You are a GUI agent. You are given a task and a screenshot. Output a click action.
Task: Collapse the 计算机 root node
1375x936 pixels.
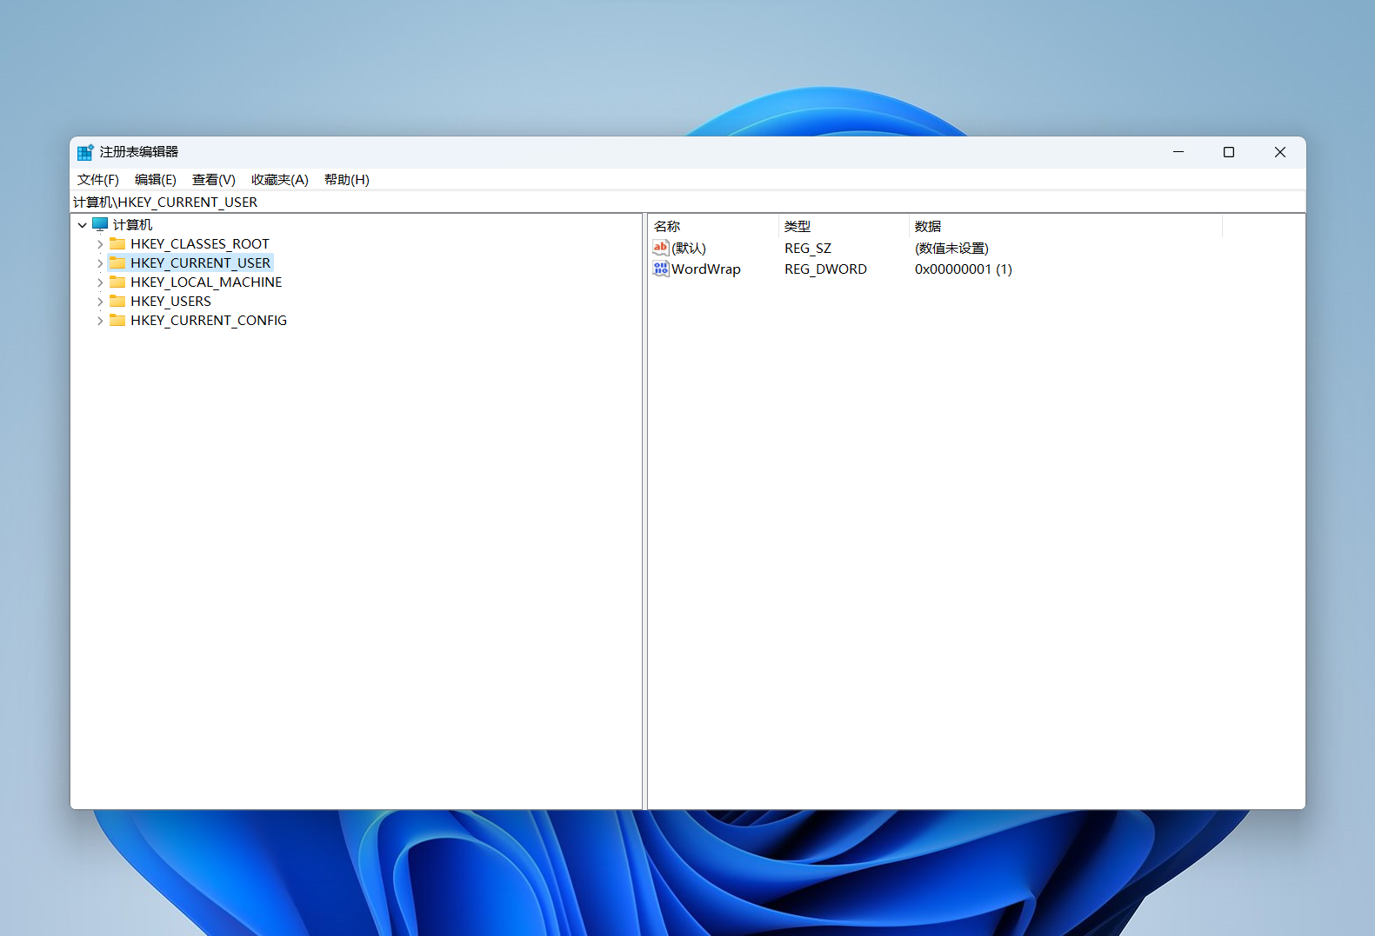click(x=83, y=225)
